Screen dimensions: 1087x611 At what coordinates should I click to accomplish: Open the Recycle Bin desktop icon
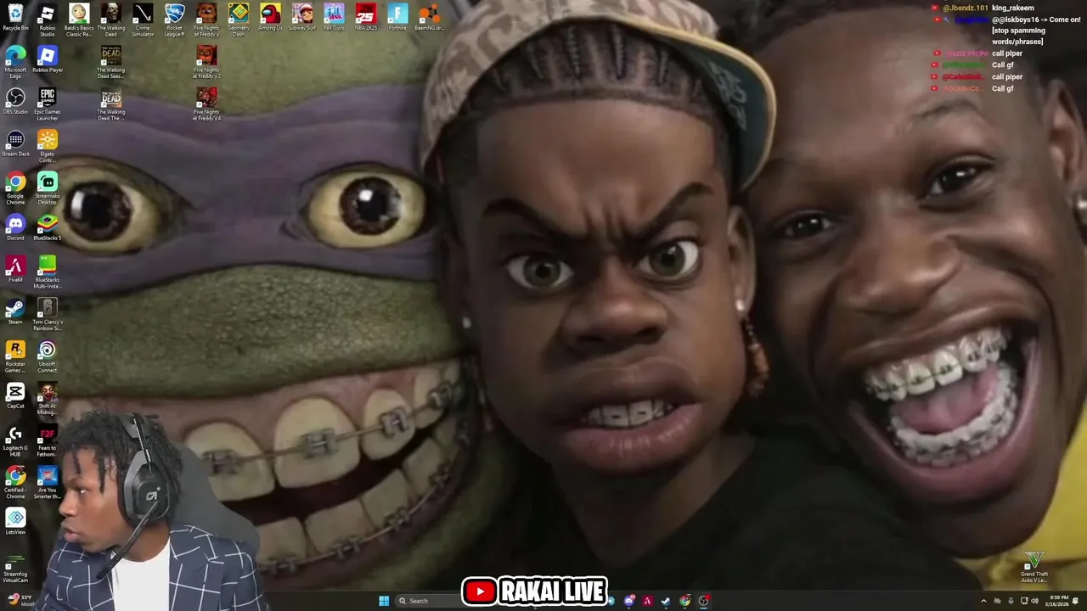[x=15, y=19]
